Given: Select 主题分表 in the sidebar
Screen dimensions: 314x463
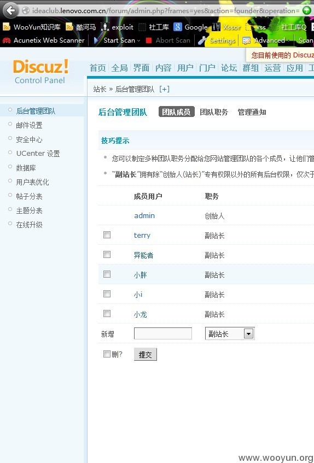Looking at the screenshot, I should [x=29, y=210].
